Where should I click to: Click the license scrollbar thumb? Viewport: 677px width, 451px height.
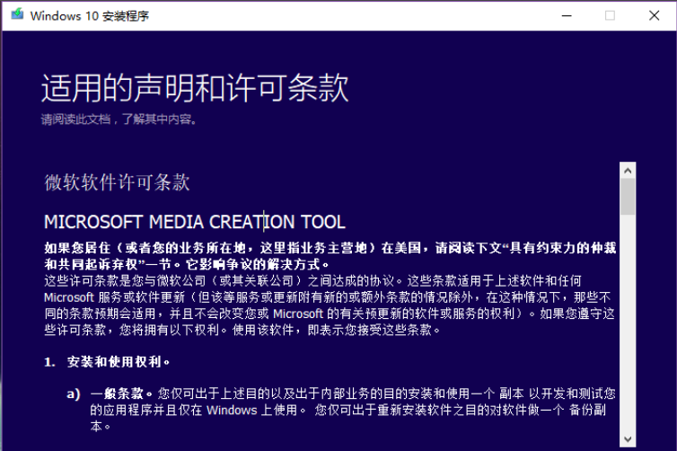[628, 196]
